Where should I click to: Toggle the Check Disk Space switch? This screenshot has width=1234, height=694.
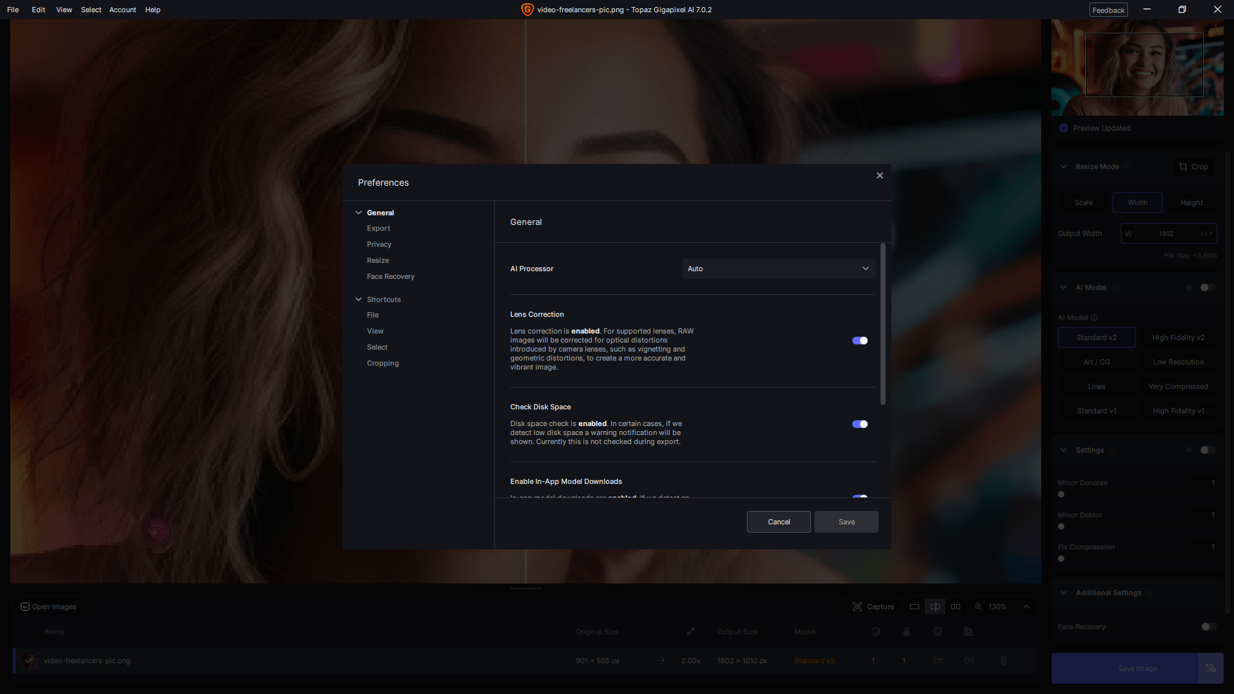pos(860,424)
